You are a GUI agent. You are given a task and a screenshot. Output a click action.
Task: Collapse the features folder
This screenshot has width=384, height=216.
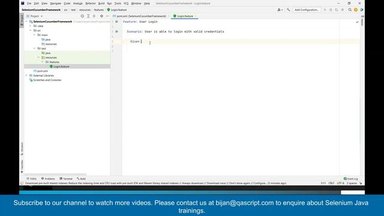(42, 62)
